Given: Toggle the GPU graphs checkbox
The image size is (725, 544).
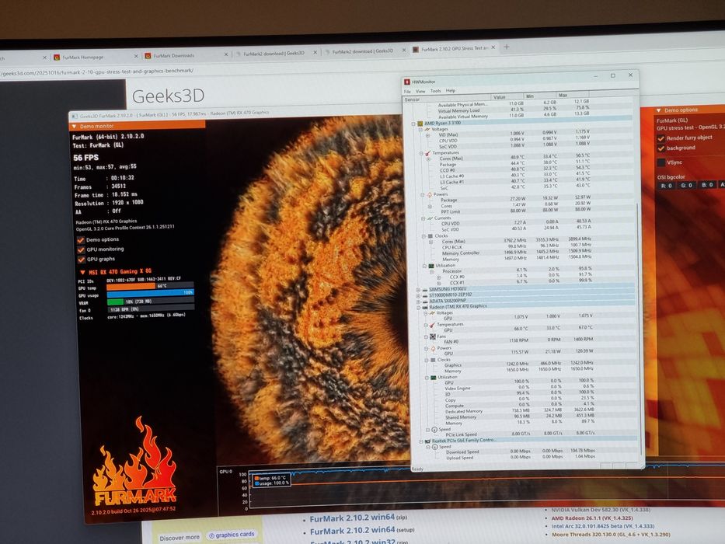Looking at the screenshot, I should click(82, 260).
